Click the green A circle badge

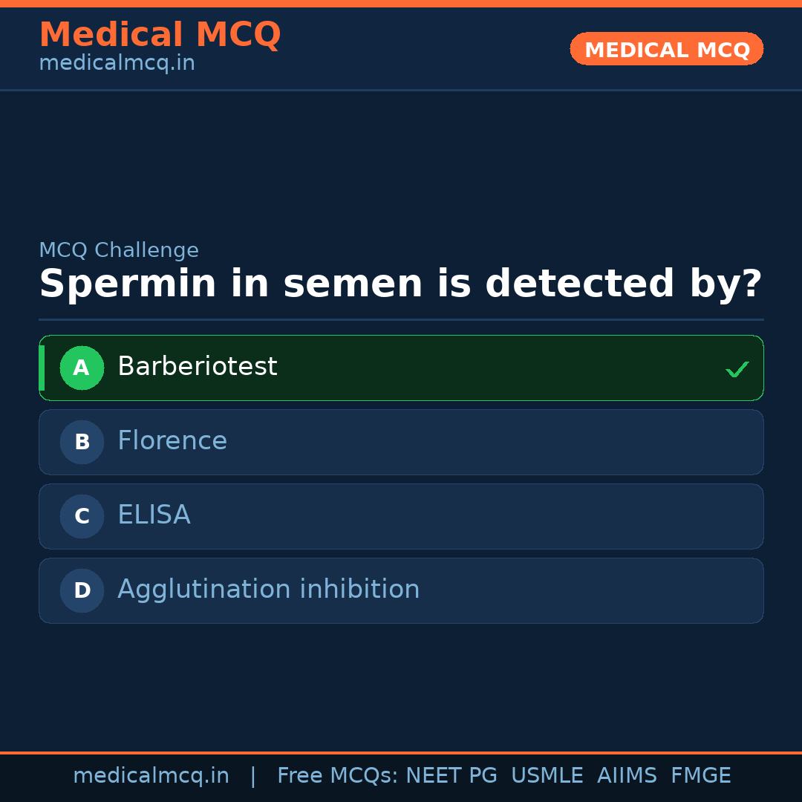click(82, 368)
